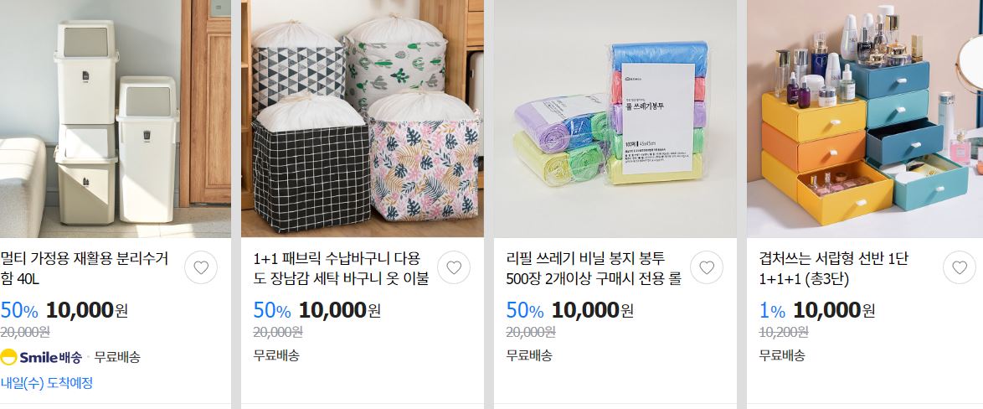Add refill trash bags to wishlist heart
This screenshot has width=983, height=409.
point(707,268)
